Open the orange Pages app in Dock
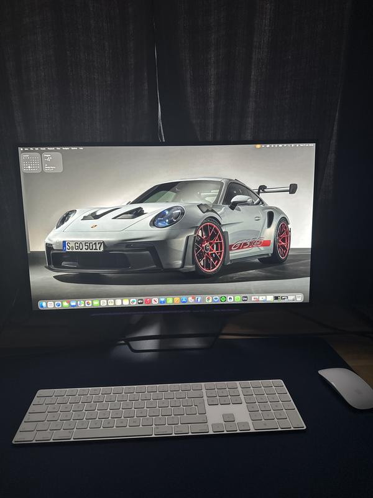373x498 pixels. point(177,301)
